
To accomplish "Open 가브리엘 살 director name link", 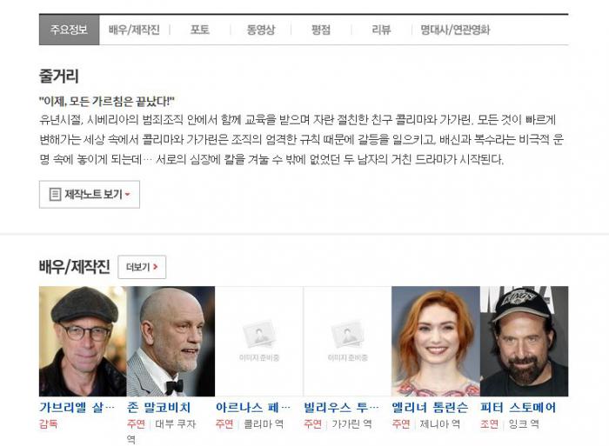I will [77, 407].
